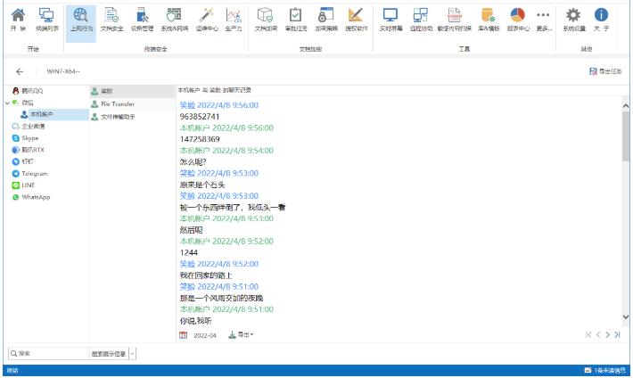The image size is (633, 378).
Task: Click the back arrow beside WIN7-X64
Action: [x=20, y=71]
